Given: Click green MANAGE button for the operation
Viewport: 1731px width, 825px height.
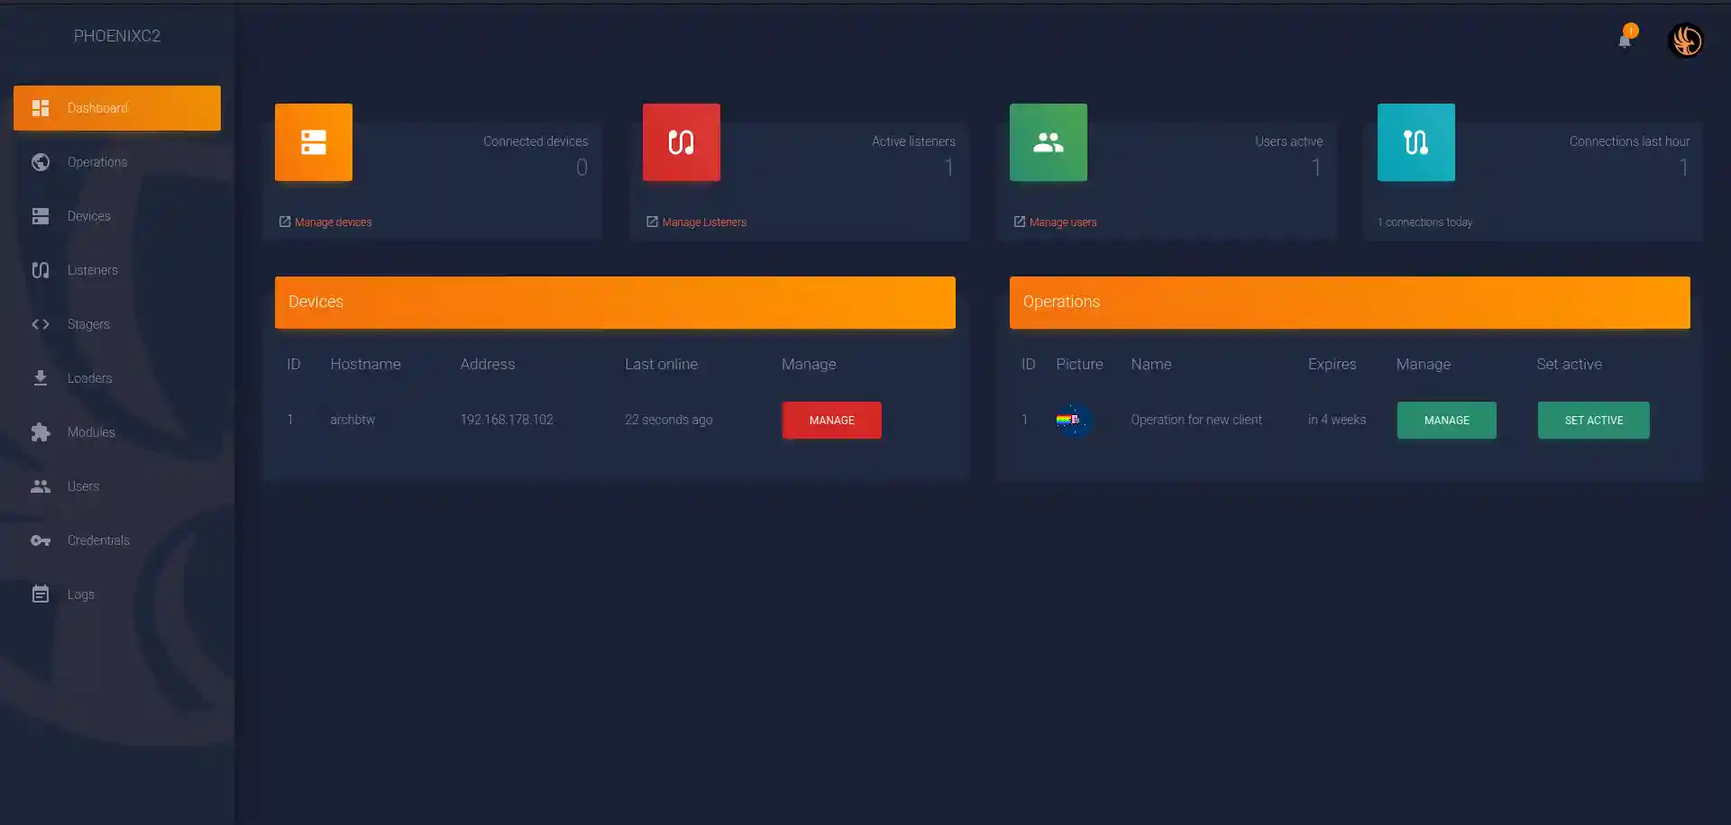Looking at the screenshot, I should [x=1446, y=421].
